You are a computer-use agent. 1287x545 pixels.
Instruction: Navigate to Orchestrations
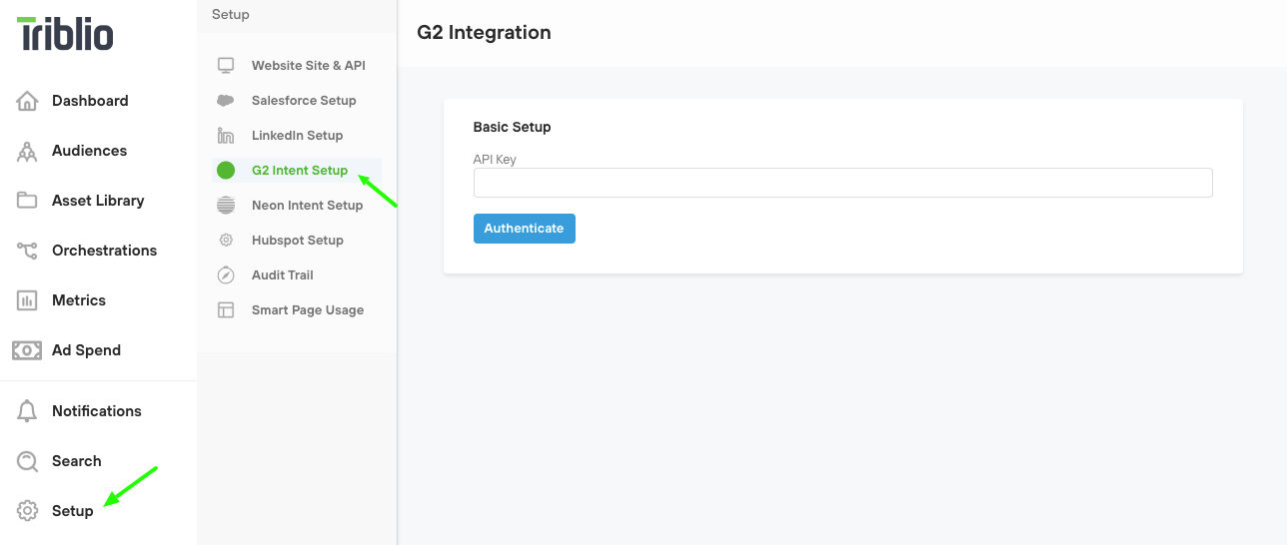pyautogui.click(x=104, y=251)
